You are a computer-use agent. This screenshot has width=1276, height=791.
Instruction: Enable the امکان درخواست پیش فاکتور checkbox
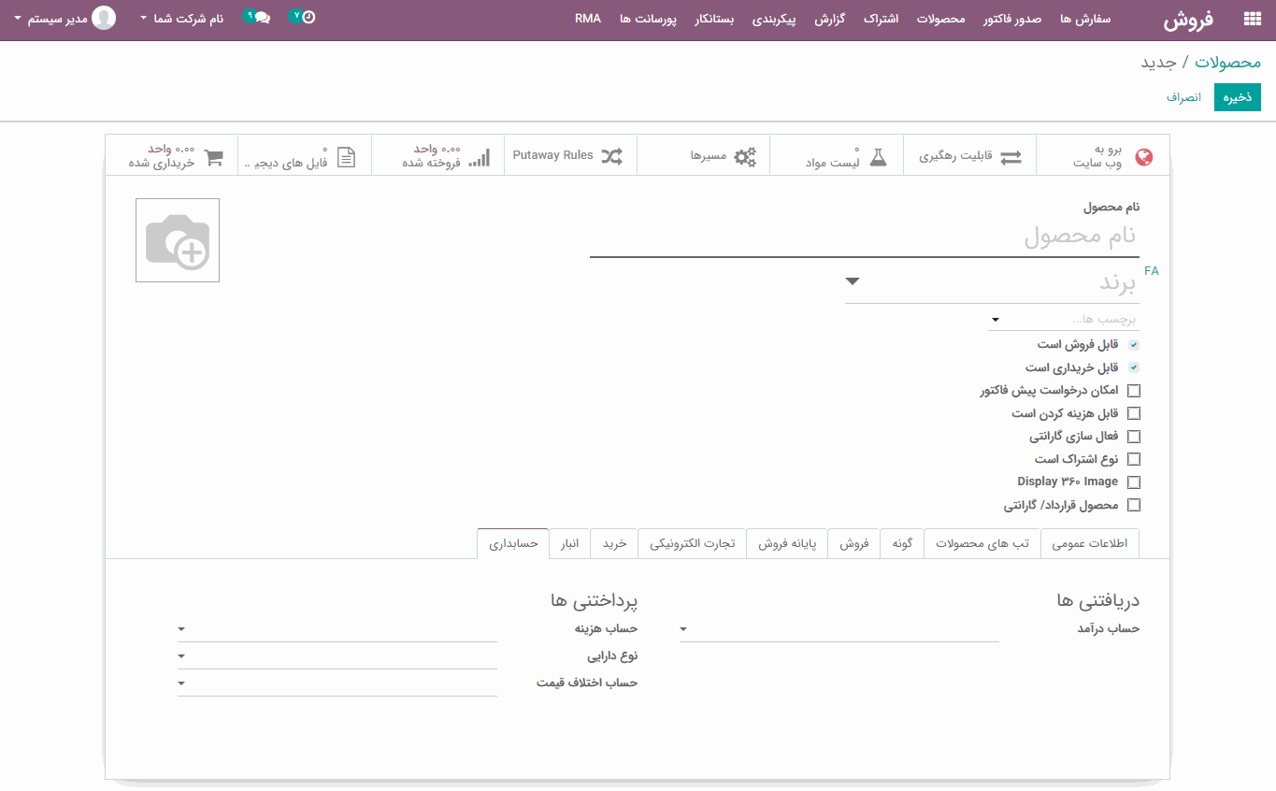point(1134,390)
